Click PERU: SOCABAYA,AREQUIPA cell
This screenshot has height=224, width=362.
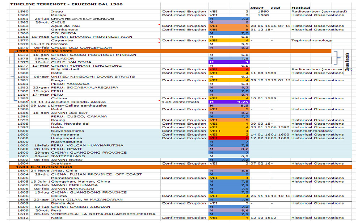click(84, 88)
